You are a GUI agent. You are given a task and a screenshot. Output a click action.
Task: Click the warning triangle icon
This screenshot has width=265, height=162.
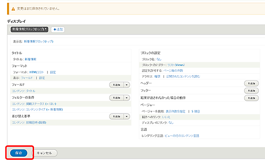tap(13, 9)
